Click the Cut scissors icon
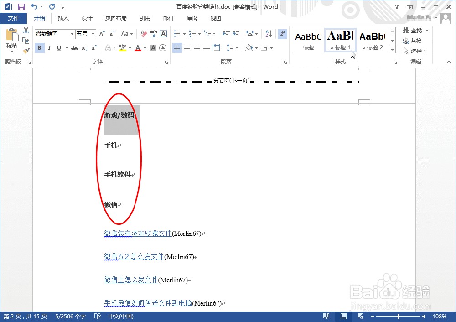This screenshot has width=456, height=322. point(26,30)
